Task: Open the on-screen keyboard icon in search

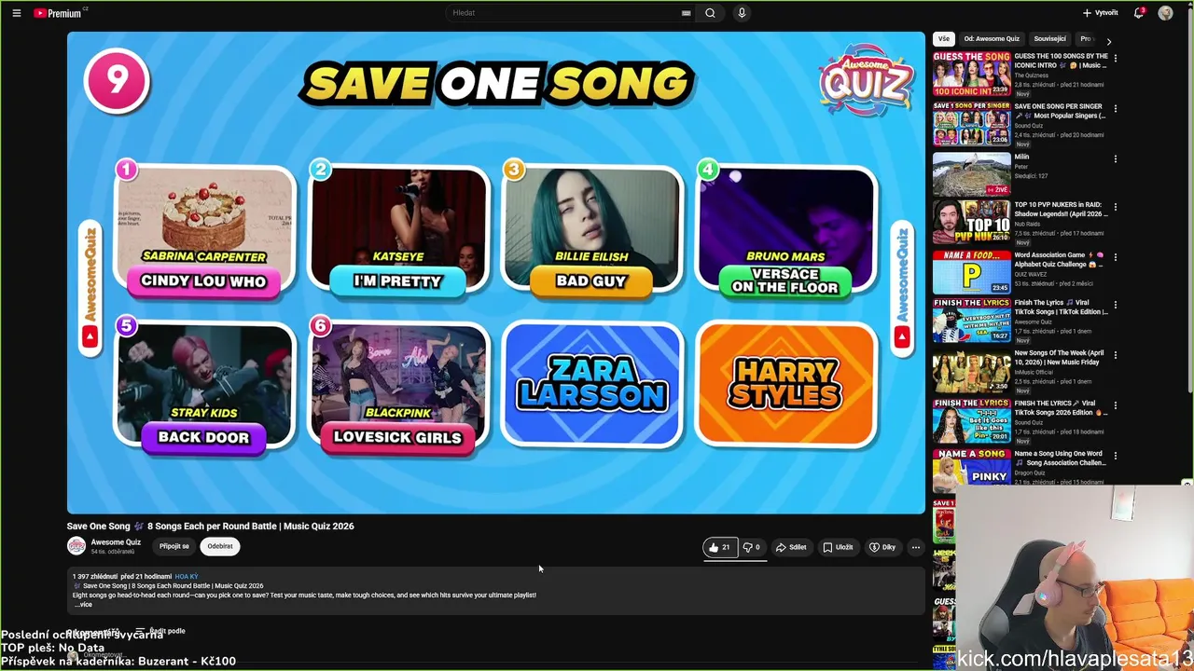Action: pos(687,13)
